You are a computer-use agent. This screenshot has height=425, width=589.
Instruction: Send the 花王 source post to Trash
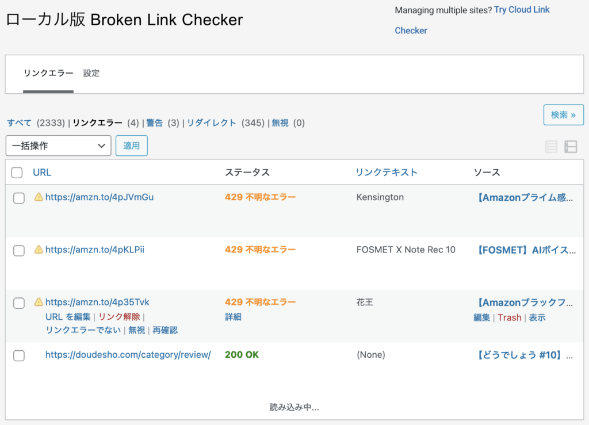pyautogui.click(x=510, y=317)
